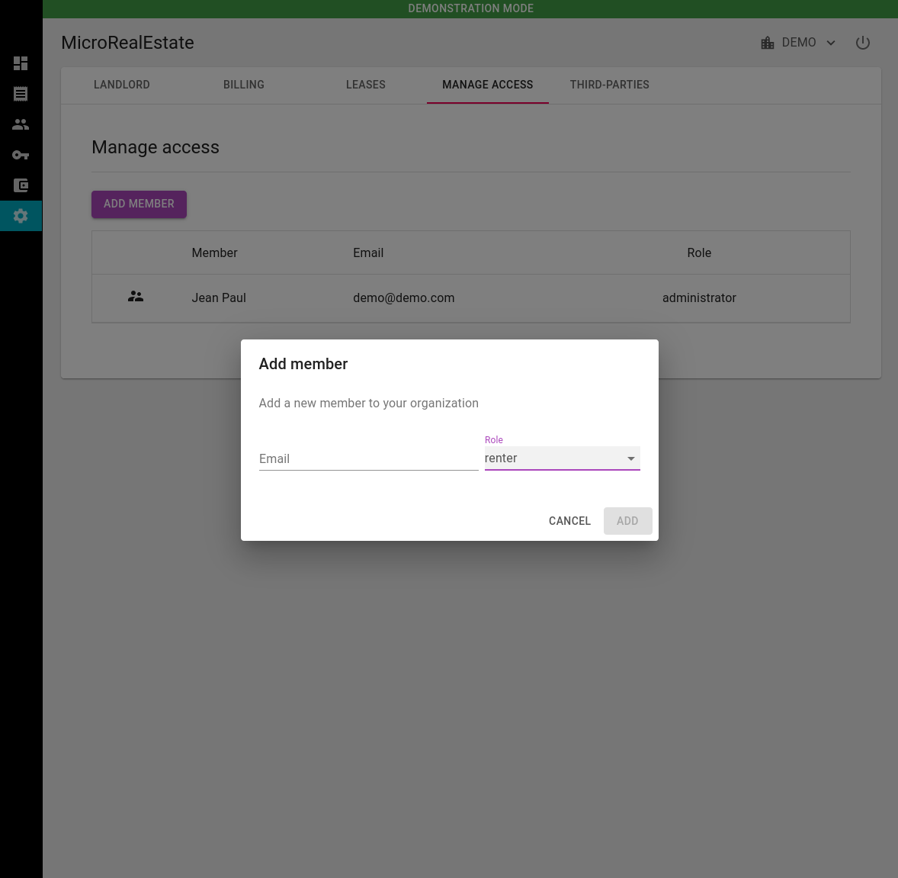Select the Manage Access tab

[x=488, y=85]
